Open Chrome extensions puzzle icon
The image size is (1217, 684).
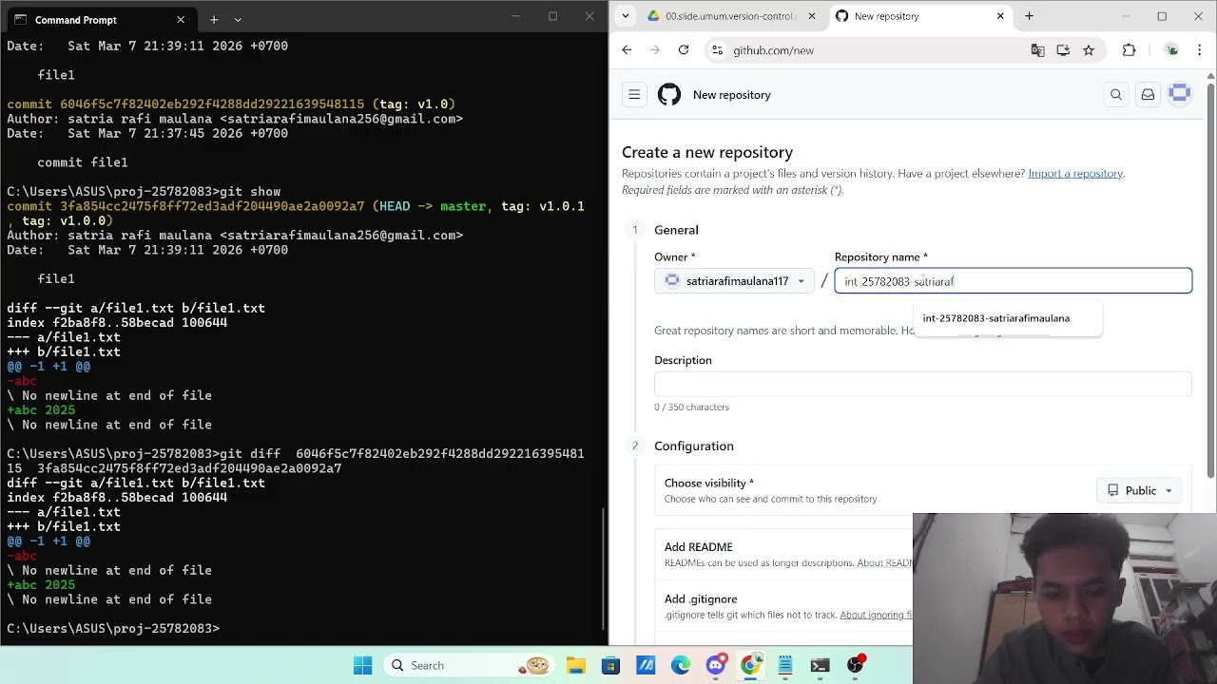pyautogui.click(x=1129, y=50)
